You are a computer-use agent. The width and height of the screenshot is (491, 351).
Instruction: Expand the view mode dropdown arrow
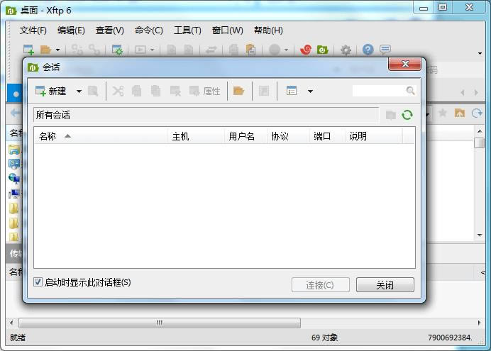click(310, 91)
